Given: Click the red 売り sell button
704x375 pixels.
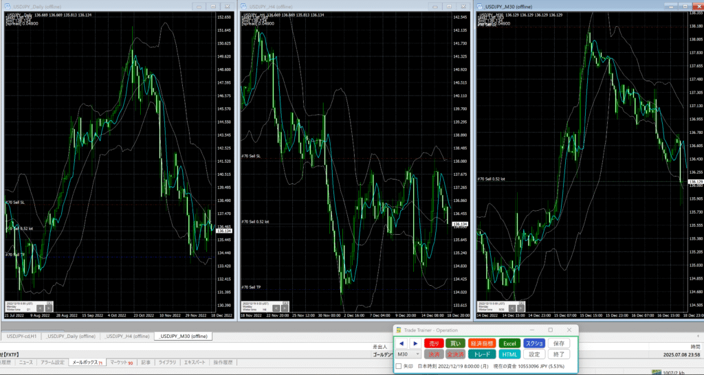Looking at the screenshot, I should (434, 343).
